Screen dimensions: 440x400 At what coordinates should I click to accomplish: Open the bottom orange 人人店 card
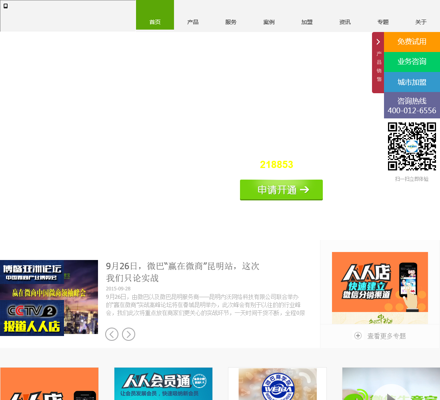[x=49, y=384]
